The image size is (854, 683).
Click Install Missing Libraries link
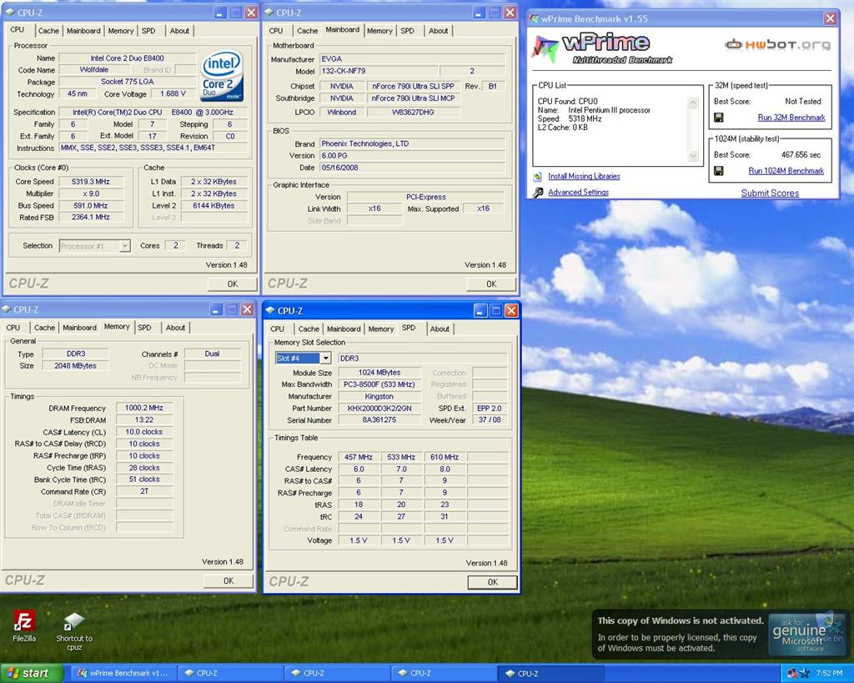pyautogui.click(x=584, y=177)
